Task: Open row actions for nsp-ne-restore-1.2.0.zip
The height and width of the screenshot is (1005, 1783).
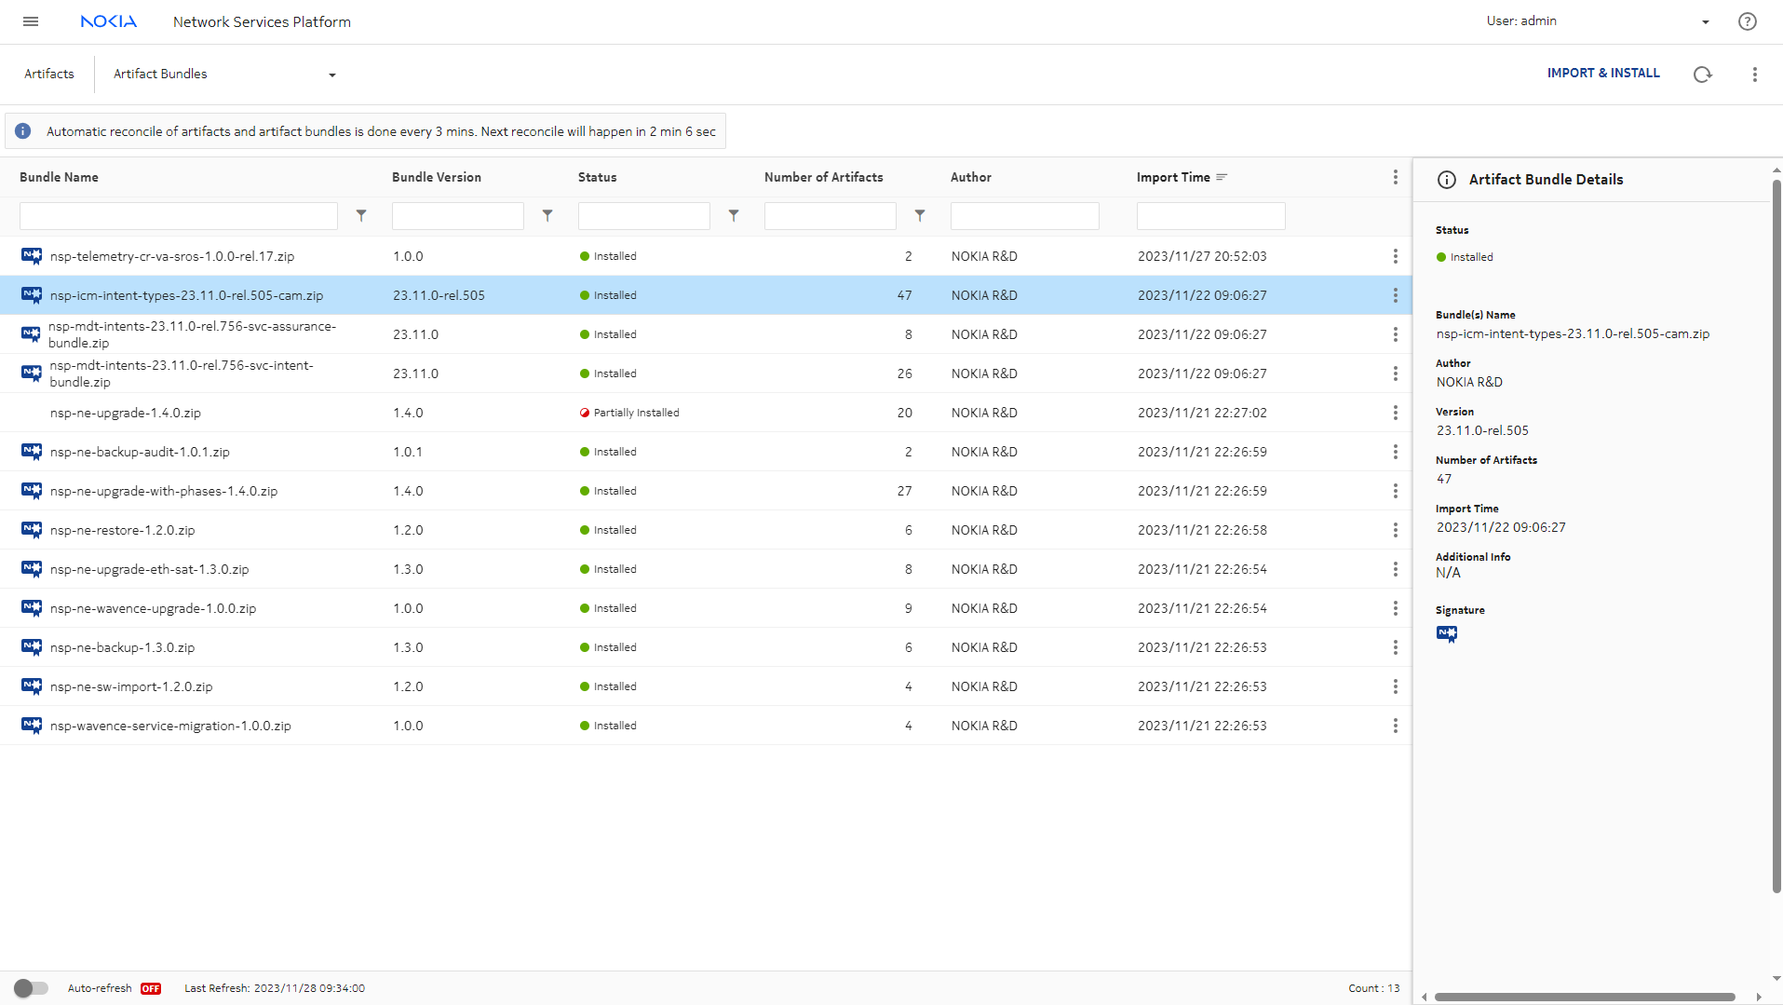Action: (1395, 530)
